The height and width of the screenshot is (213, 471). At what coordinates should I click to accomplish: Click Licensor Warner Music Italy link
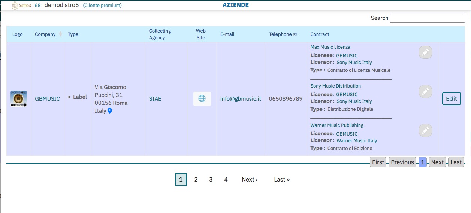coord(357,141)
